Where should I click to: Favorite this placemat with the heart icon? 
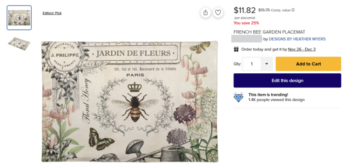point(218,13)
